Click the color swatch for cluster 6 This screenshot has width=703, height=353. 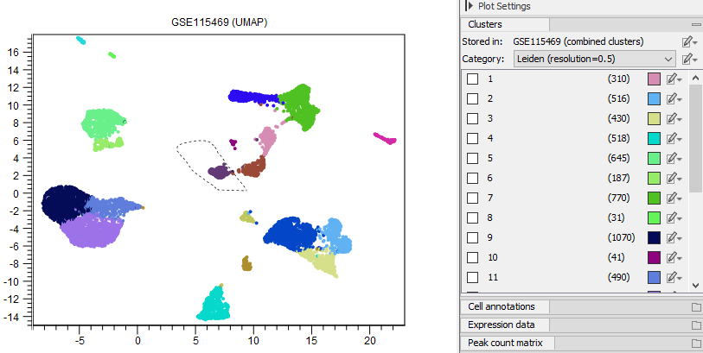[x=655, y=178]
